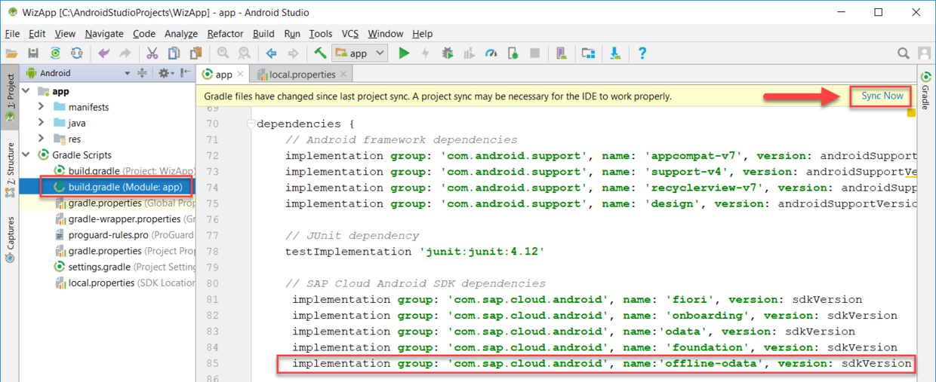
Task: Select gradle-wrapper.properties in tree
Action: (x=124, y=219)
